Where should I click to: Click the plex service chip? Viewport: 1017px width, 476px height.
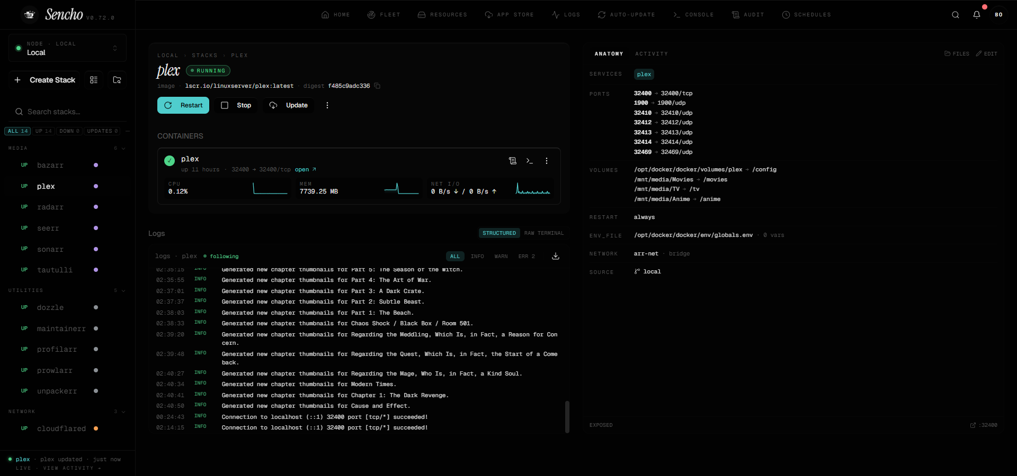point(644,75)
